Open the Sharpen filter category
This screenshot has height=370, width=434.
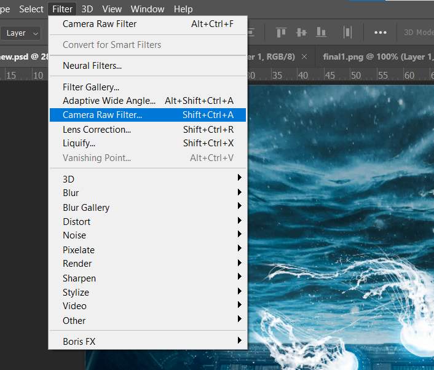click(x=79, y=278)
